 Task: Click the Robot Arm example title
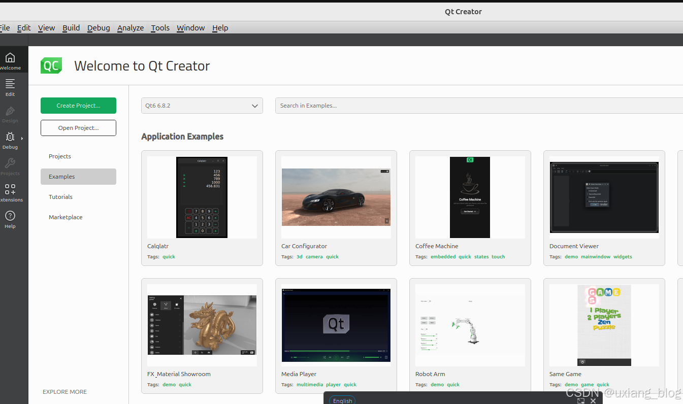[430, 374]
